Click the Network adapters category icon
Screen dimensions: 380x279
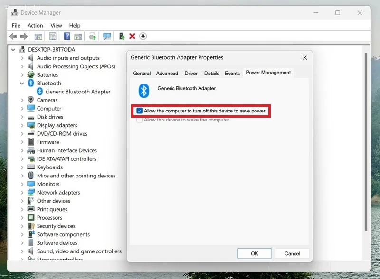pyautogui.click(x=31, y=192)
